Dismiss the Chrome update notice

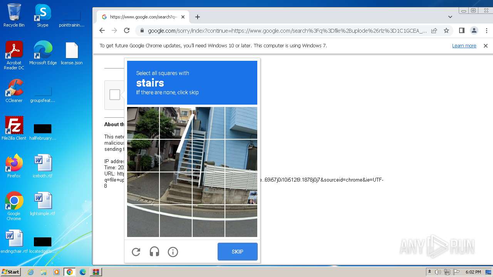[486, 45]
